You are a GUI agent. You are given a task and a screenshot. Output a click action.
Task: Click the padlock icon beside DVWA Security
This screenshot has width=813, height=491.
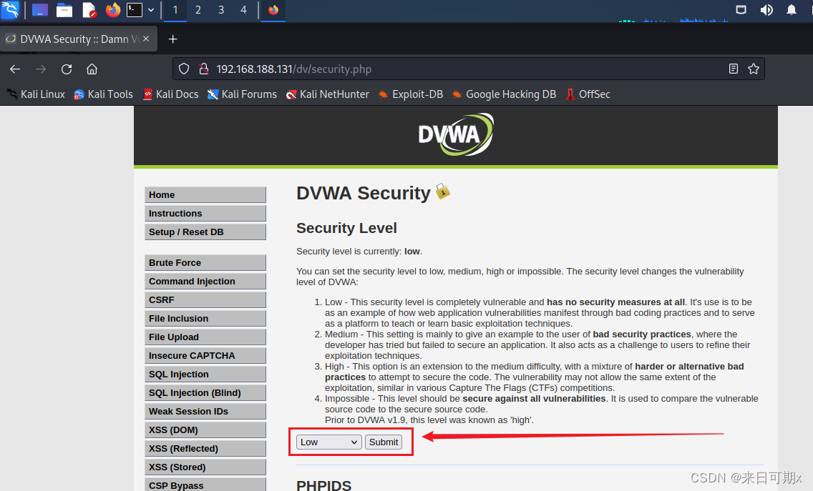443,191
